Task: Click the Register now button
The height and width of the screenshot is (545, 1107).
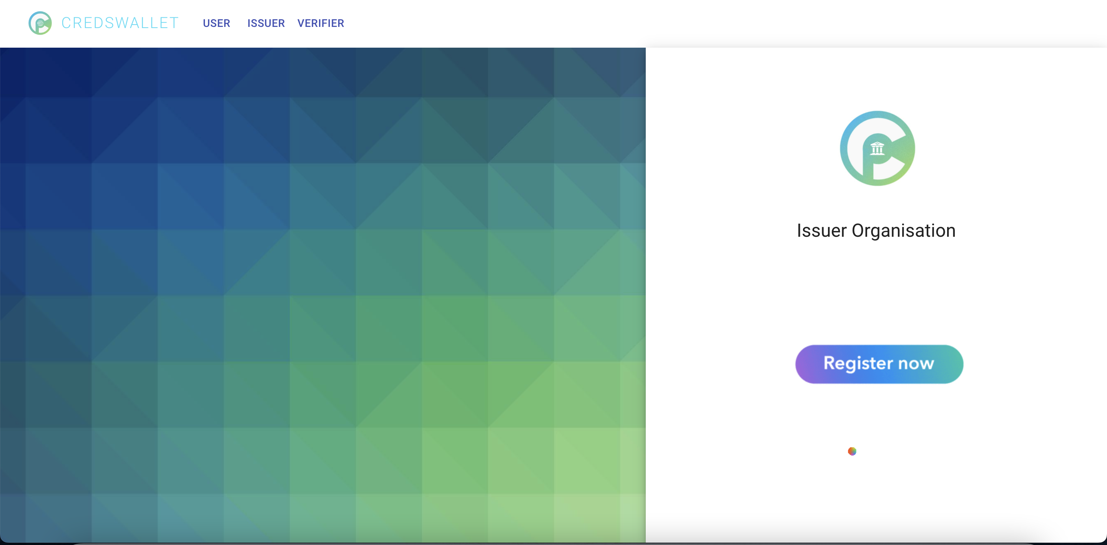Action: coord(879,364)
